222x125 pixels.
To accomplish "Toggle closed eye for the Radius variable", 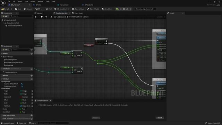I will click(32, 109).
